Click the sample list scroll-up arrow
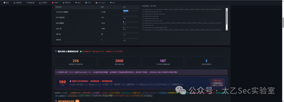 click(227, 9)
